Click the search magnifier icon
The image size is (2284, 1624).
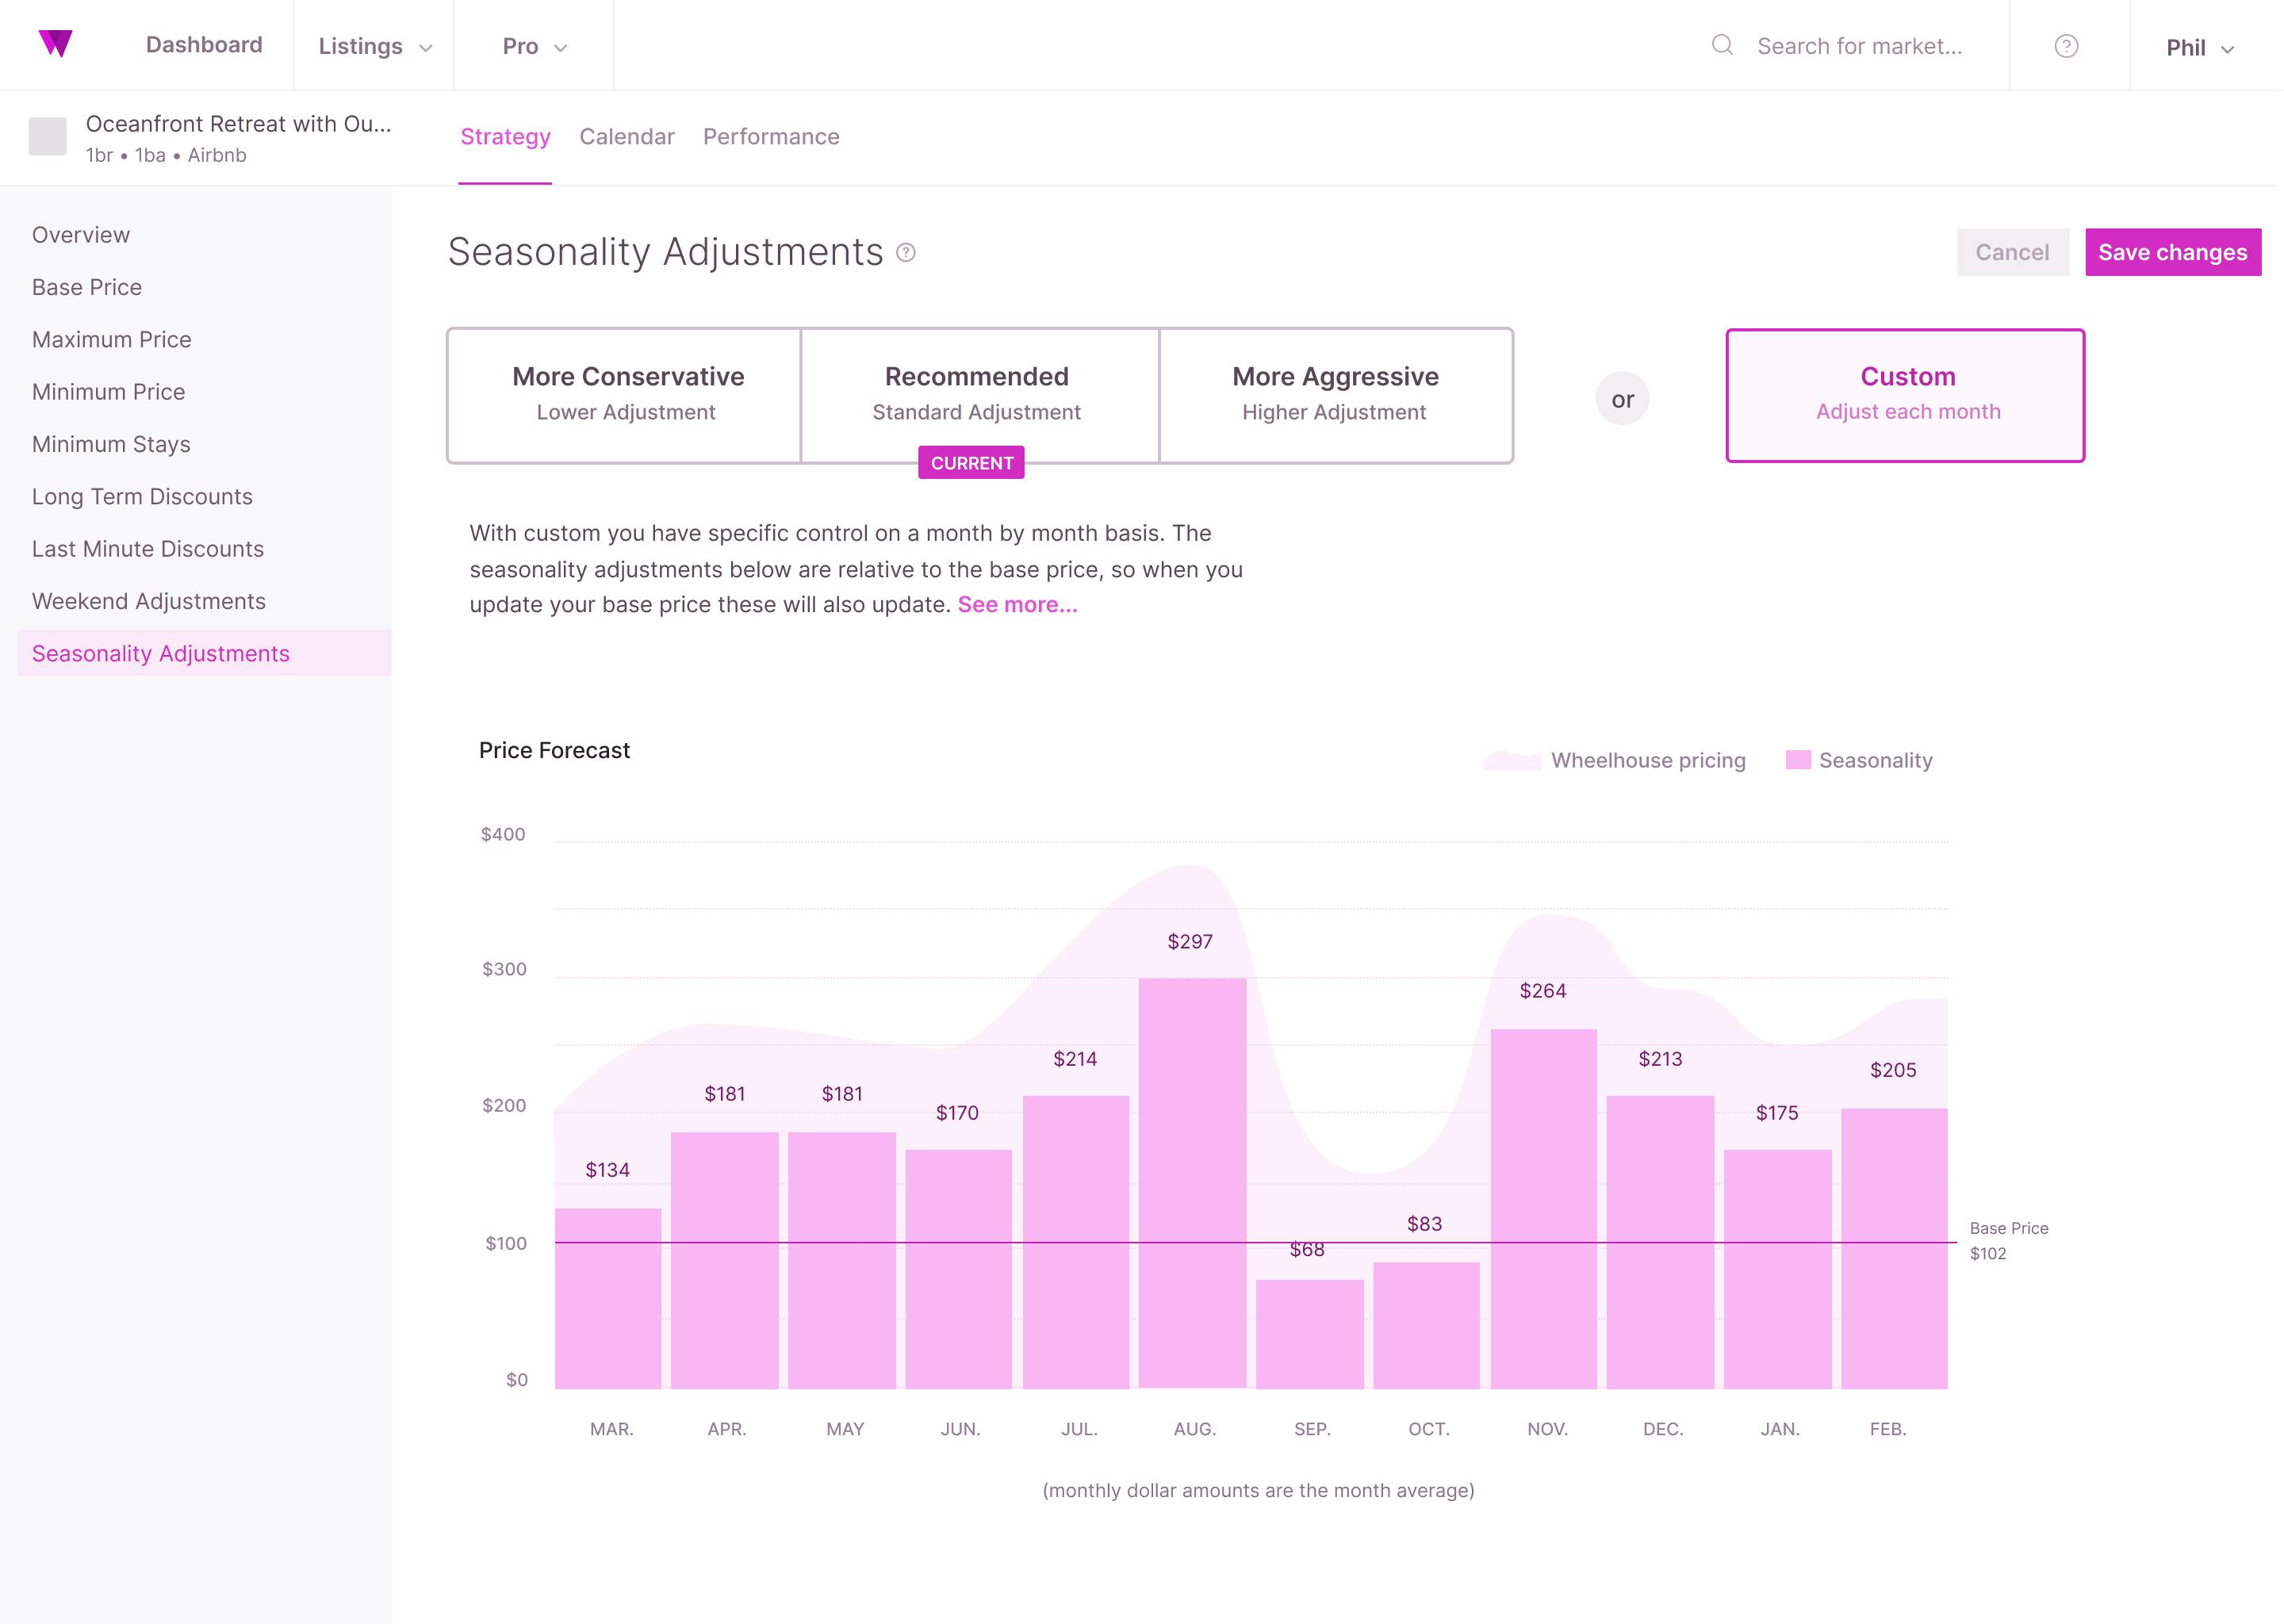(x=1722, y=45)
